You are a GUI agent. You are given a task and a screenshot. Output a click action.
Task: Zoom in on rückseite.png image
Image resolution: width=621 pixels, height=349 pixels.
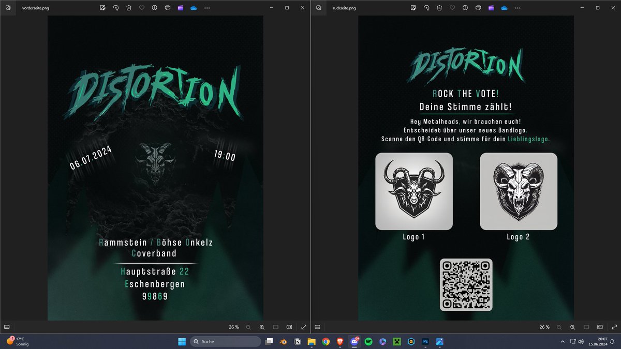572,327
